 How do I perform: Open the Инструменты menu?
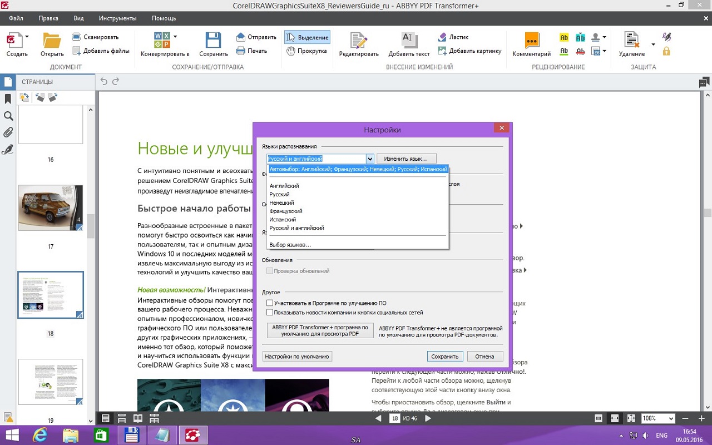pyautogui.click(x=117, y=18)
